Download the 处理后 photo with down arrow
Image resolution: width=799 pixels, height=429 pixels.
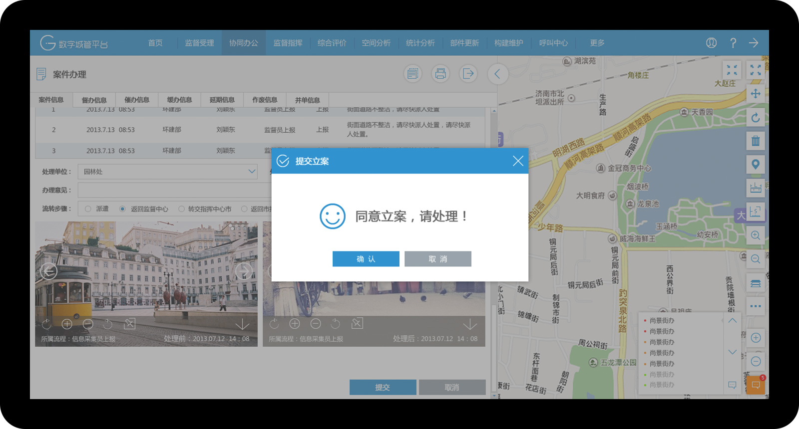(x=470, y=324)
